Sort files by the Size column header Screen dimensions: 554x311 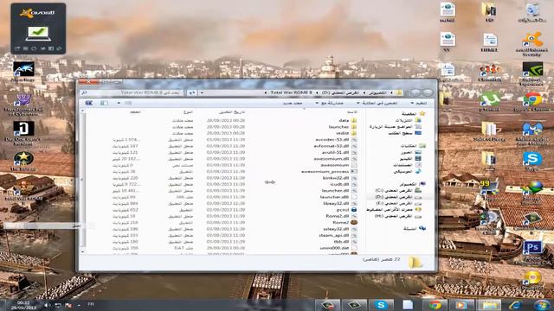pos(135,111)
